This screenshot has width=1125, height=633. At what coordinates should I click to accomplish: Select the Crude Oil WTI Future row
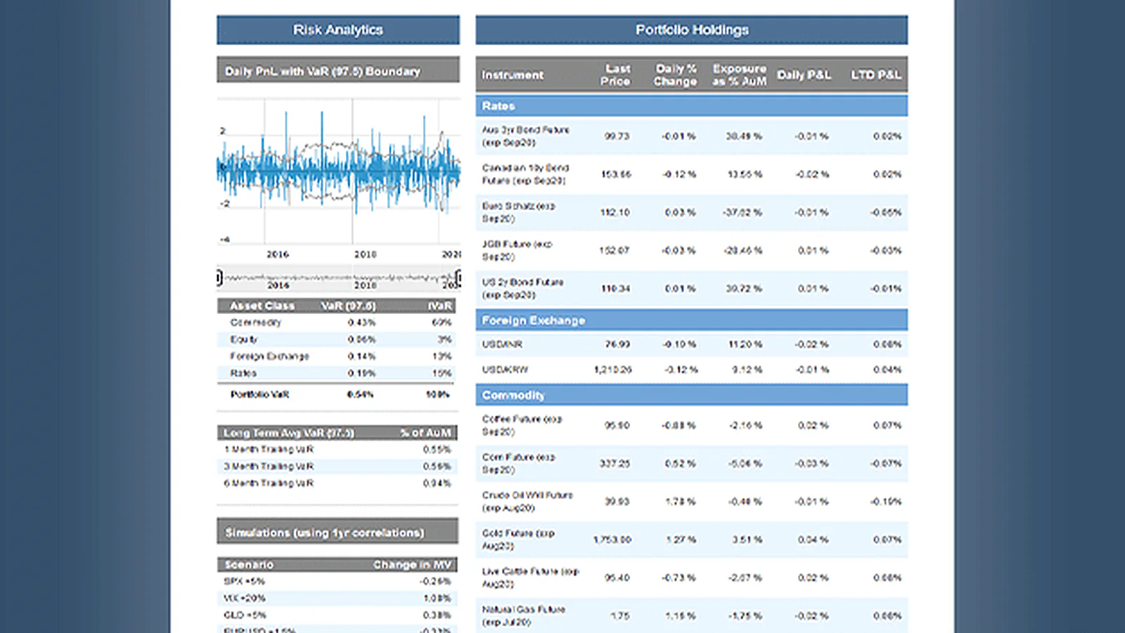tap(692, 502)
